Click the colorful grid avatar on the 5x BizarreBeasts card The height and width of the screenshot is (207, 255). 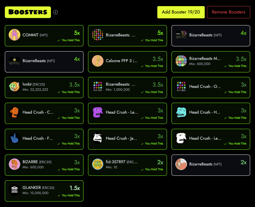click(98, 35)
